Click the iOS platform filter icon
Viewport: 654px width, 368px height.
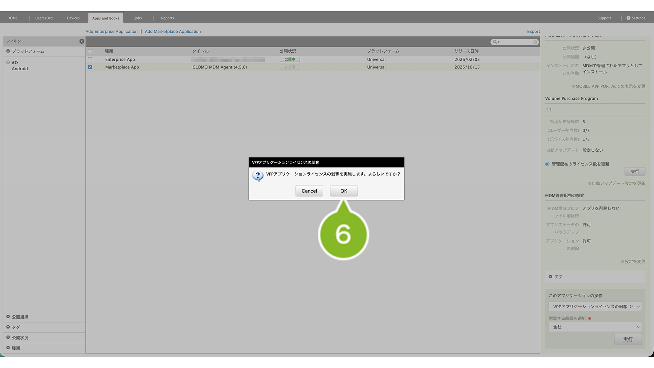click(8, 63)
